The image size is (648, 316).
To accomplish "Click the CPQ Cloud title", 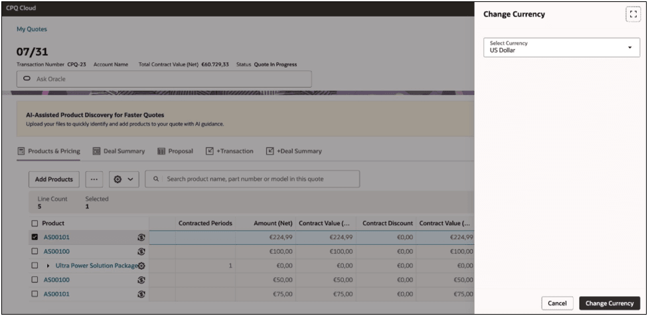I will 21,8.
